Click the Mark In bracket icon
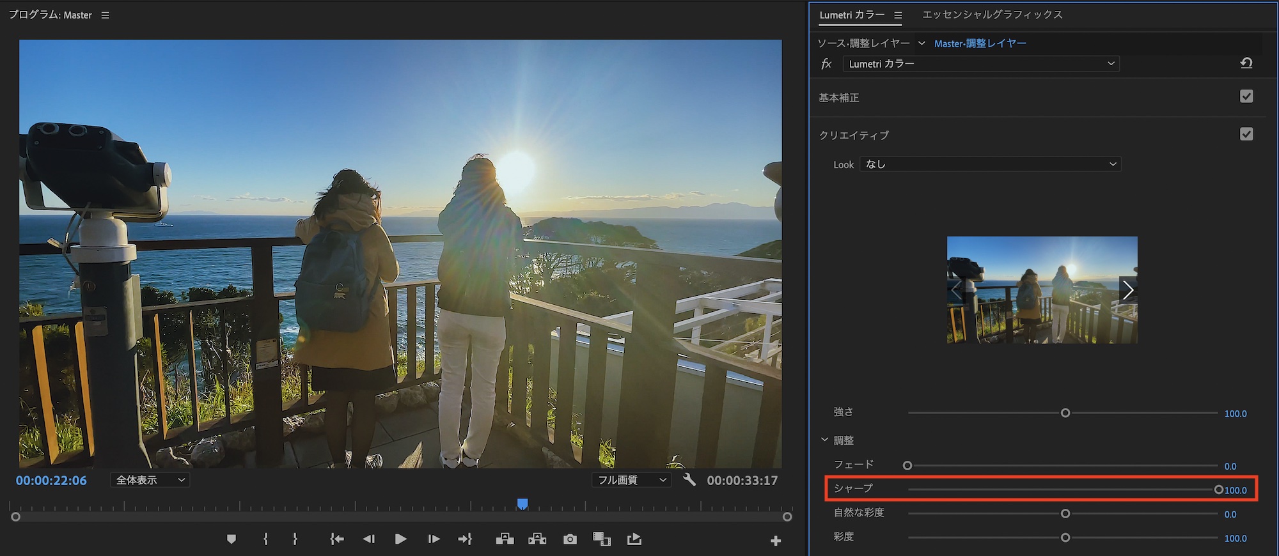 coord(265,539)
